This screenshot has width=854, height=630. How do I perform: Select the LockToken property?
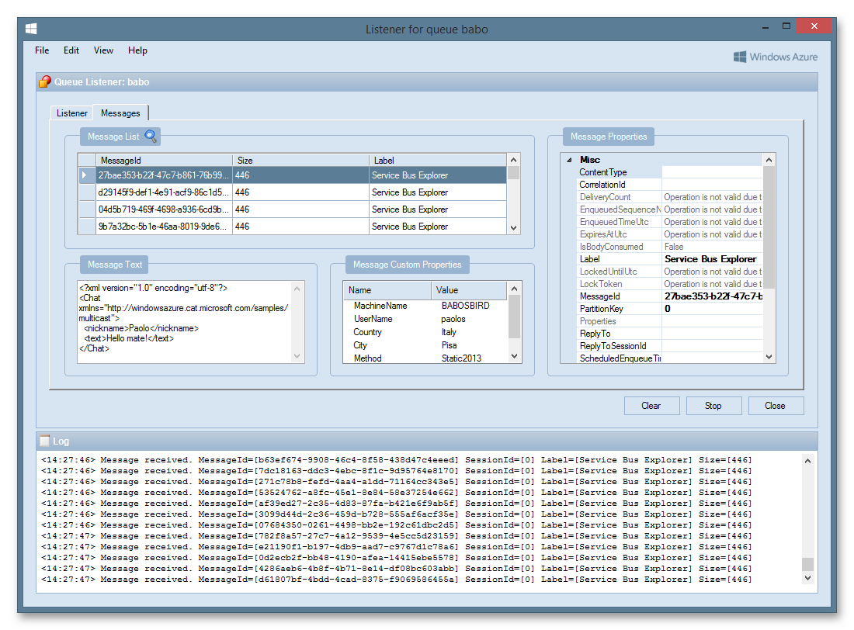click(x=670, y=284)
